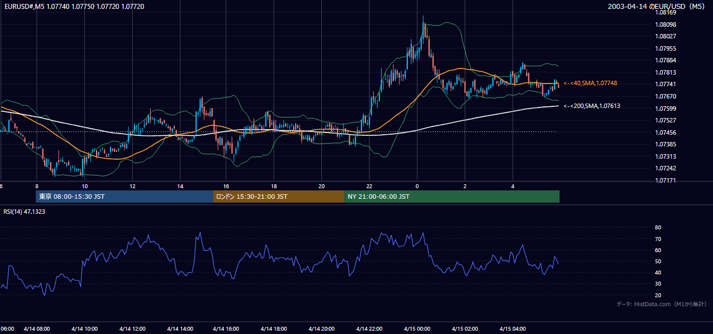Select the ロンドン 15:30-21:00 JST session bar
This screenshot has width=713, height=334.
point(279,197)
